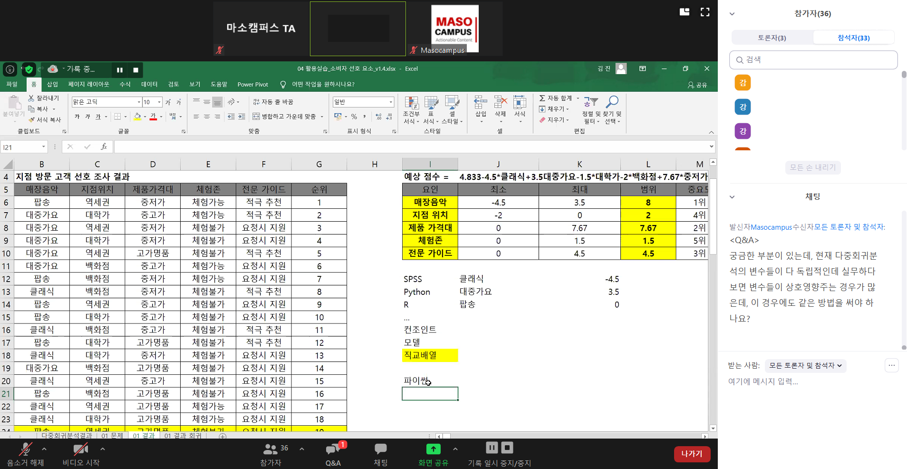Viewport: 907px width, 469px height.
Task: Unmute the microphone in Zoom
Action: click(x=25, y=449)
